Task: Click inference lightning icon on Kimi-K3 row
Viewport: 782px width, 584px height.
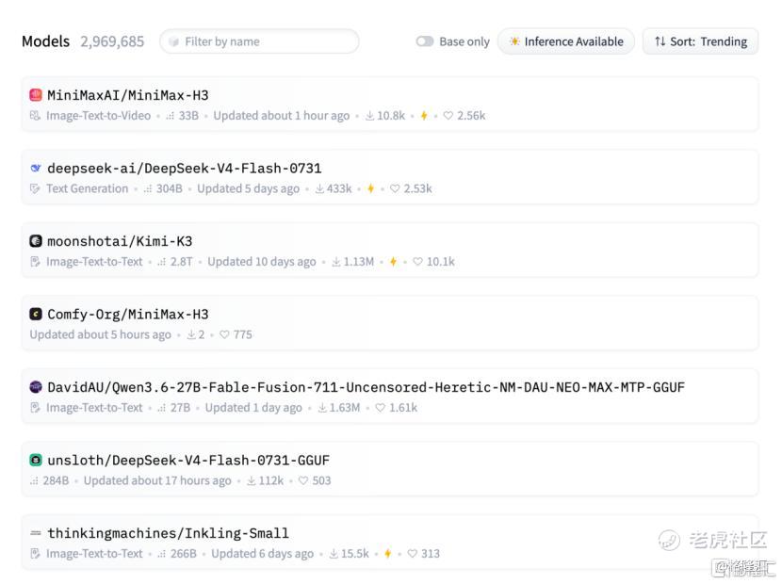Action: click(393, 262)
